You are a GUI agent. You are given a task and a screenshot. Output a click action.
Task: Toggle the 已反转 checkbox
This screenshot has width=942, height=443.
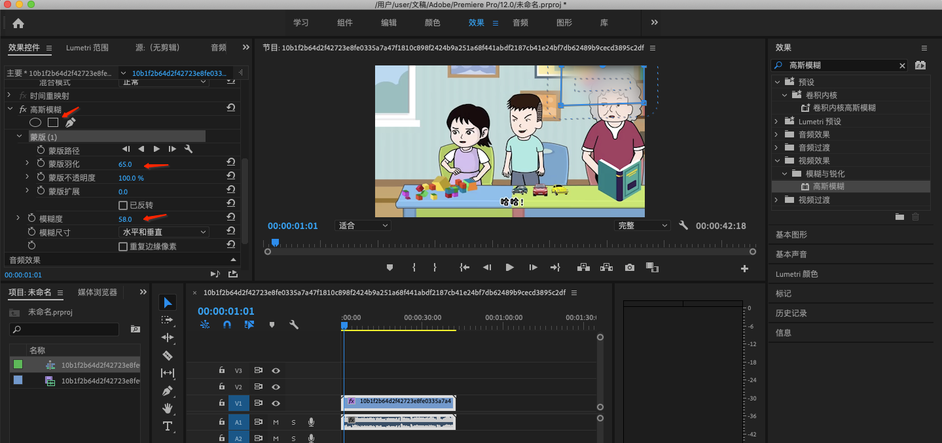122,205
